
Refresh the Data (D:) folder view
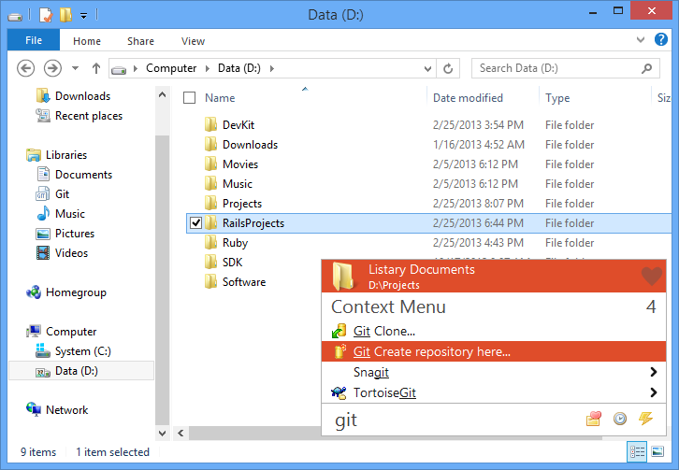[x=448, y=68]
